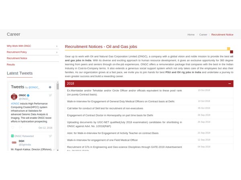Open the DGH avatar logo
The image size is (241, 180).
(x=14, y=142)
